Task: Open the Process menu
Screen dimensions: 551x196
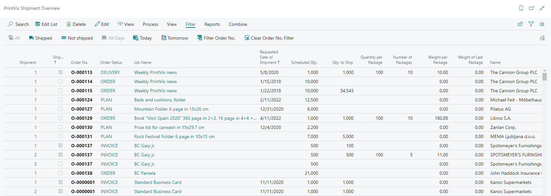Action: (x=151, y=24)
